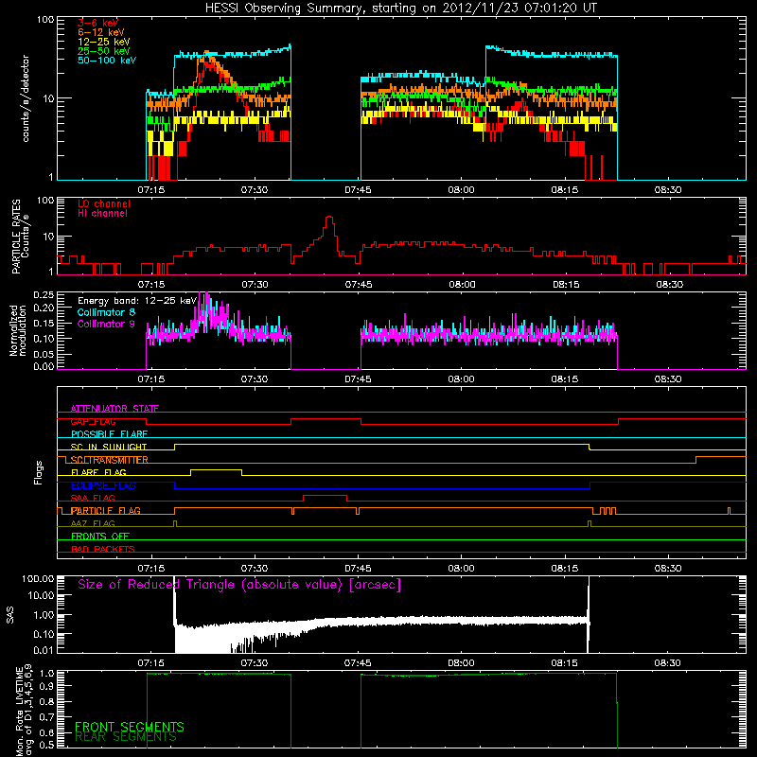Click the SC_IN_SUNLIGHT flag label
This screenshot has height=757, width=757.
click(109, 447)
